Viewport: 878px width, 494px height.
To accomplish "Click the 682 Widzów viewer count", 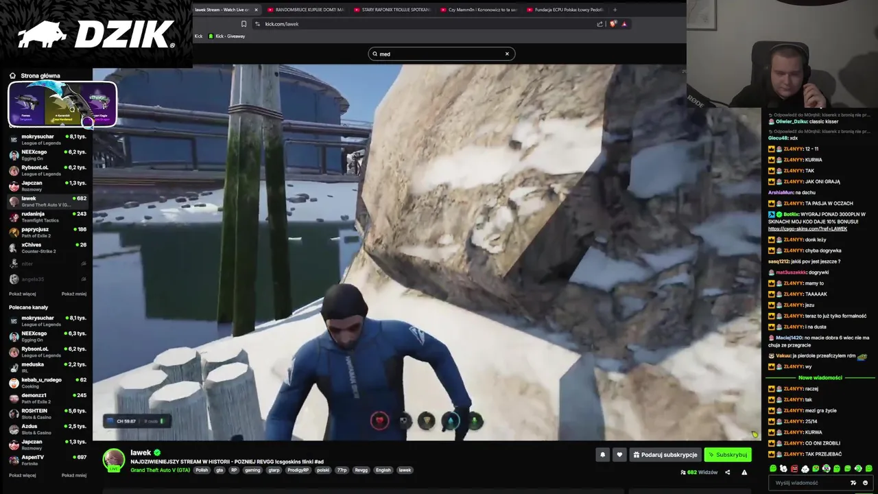I will pos(699,472).
